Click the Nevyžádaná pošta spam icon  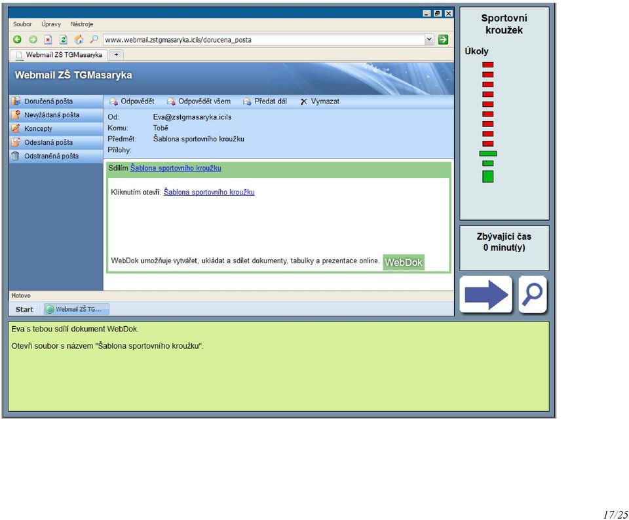[16, 115]
